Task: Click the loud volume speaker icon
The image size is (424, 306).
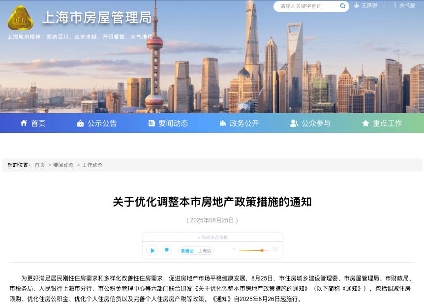Action: coord(275,249)
